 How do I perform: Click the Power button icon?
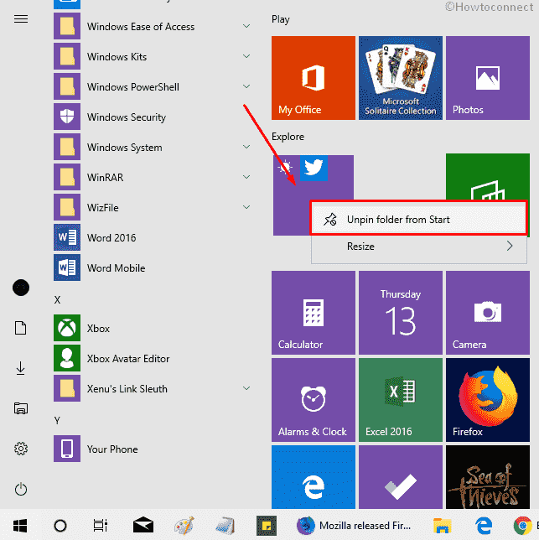tap(21, 489)
